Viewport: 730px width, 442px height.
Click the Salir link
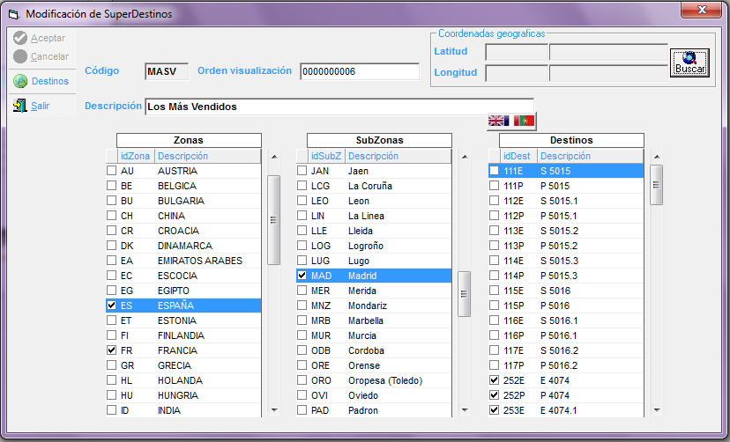tap(40, 106)
